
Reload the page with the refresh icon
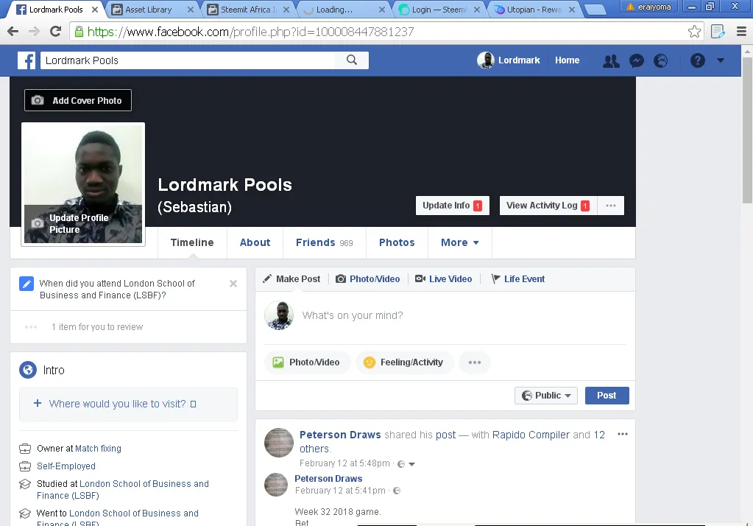pyautogui.click(x=56, y=32)
